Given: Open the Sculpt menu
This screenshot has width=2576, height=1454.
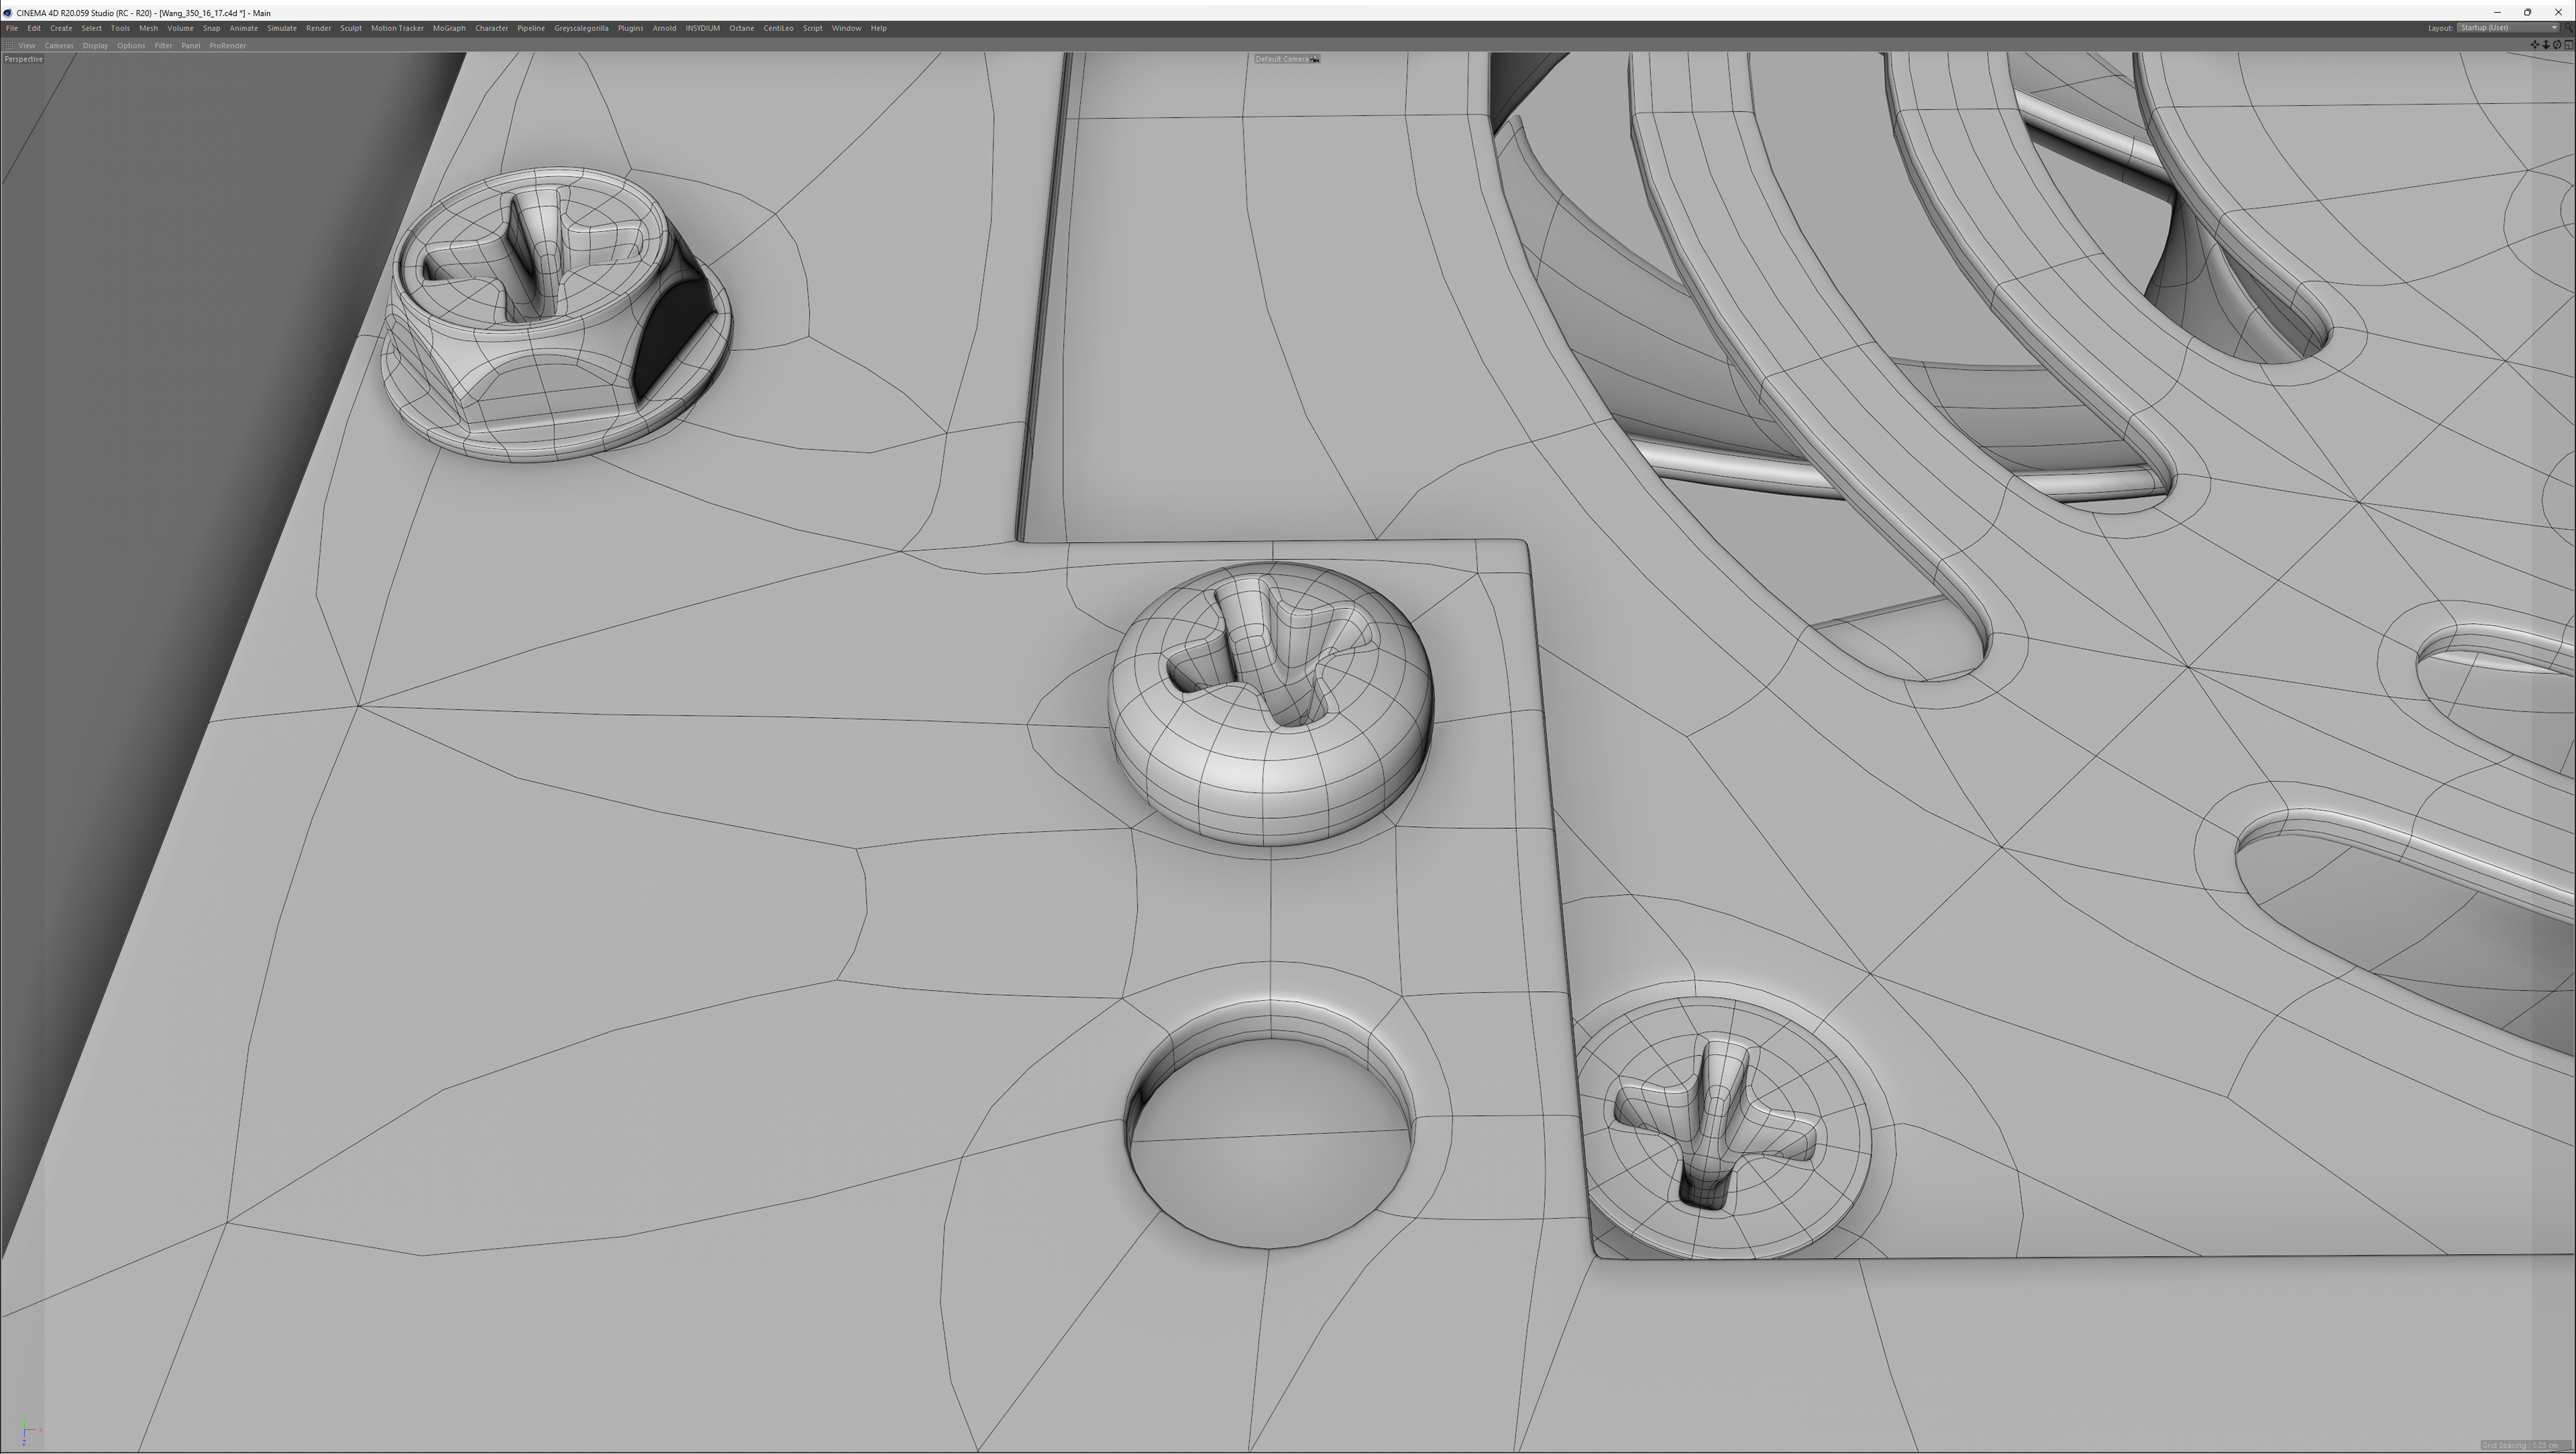Looking at the screenshot, I should pyautogui.click(x=350, y=28).
